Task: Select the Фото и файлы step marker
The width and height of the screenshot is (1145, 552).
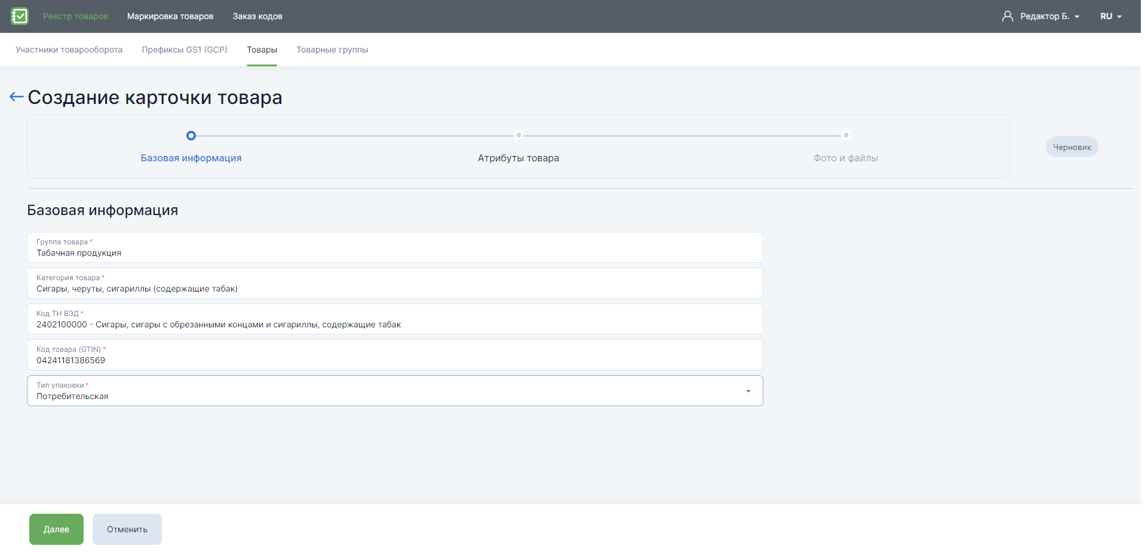Action: (x=846, y=135)
